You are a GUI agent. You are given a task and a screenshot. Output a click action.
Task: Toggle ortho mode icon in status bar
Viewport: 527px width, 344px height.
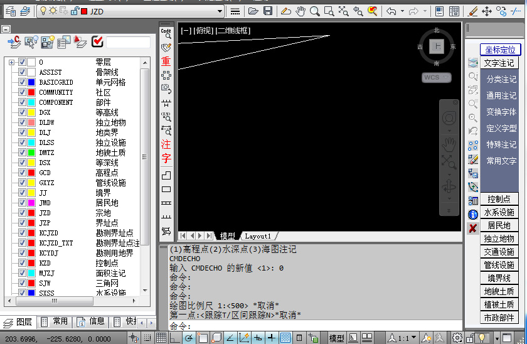tap(174, 337)
